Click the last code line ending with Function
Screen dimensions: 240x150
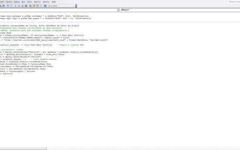coord(6,74)
